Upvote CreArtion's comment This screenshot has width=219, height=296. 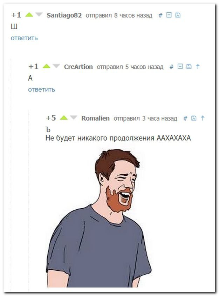click(46, 66)
